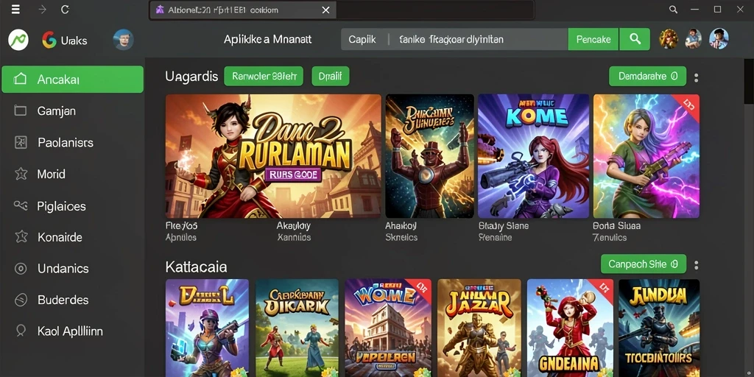Click the search field next to Capiik
Viewport: 754px width, 377px height.
click(479, 40)
